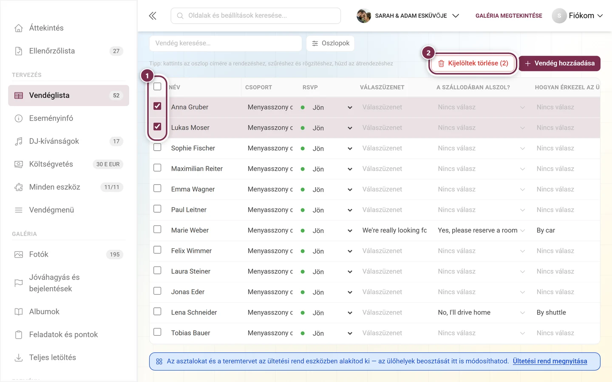612x382 pixels.
Task: Click Kijelöltek törlése (2) button
Action: tap(473, 63)
